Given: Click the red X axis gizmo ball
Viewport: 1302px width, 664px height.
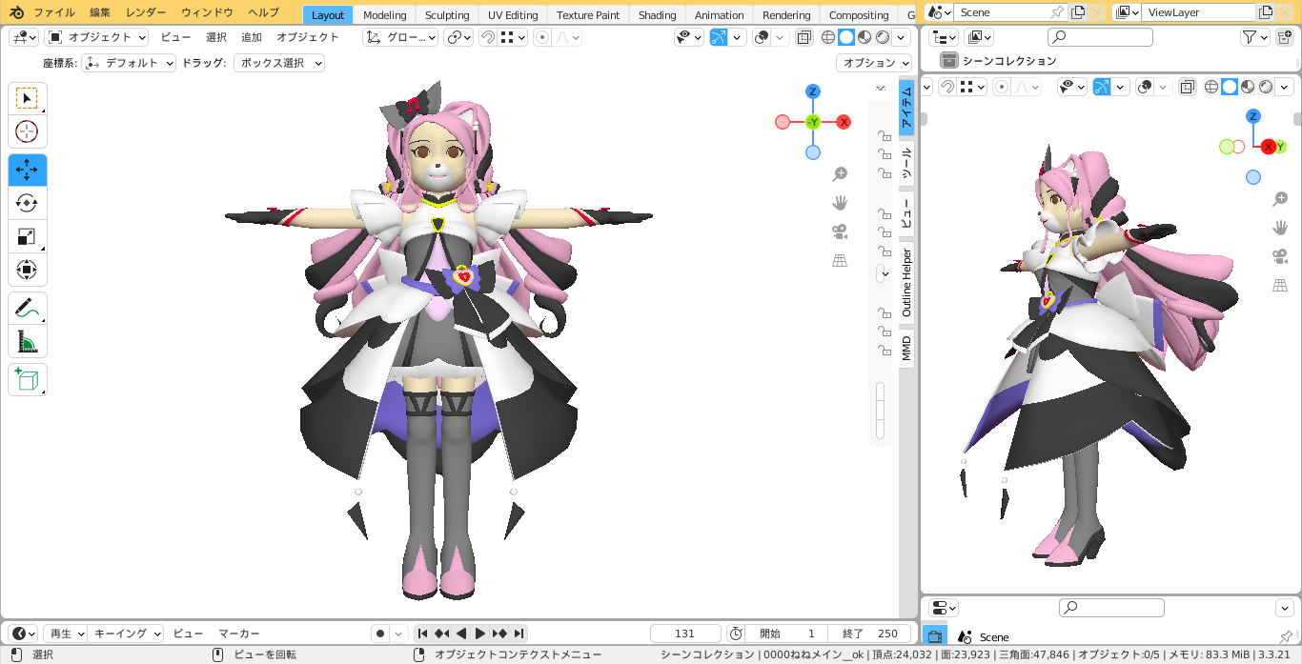Looking at the screenshot, I should [844, 122].
